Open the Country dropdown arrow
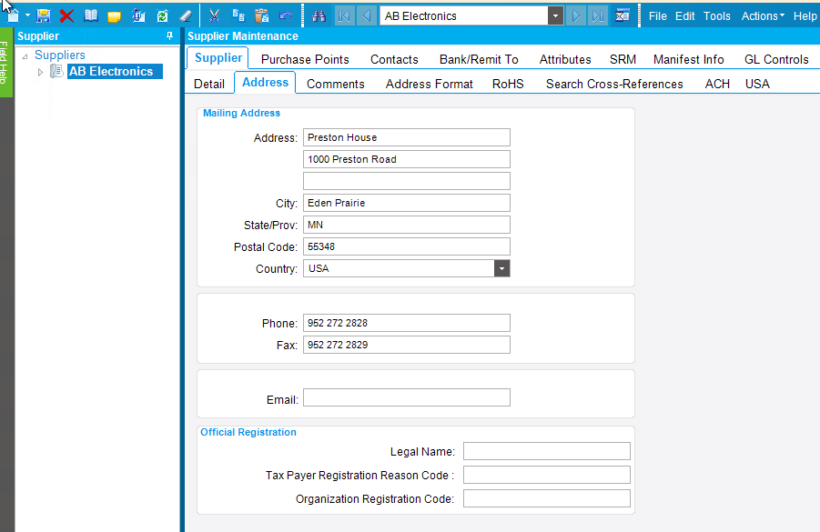Image resolution: width=820 pixels, height=532 pixels. 501,268
